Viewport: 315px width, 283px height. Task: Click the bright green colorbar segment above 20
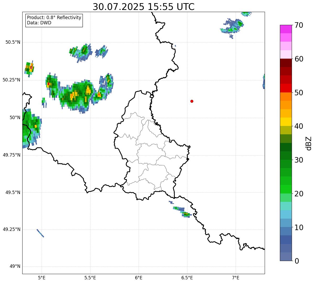[286, 189]
